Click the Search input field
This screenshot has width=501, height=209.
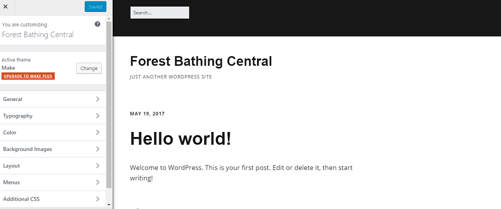160,13
